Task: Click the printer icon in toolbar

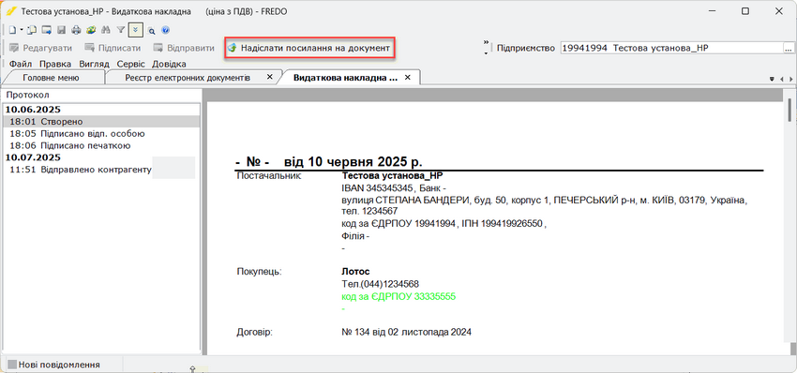Action: click(76, 30)
